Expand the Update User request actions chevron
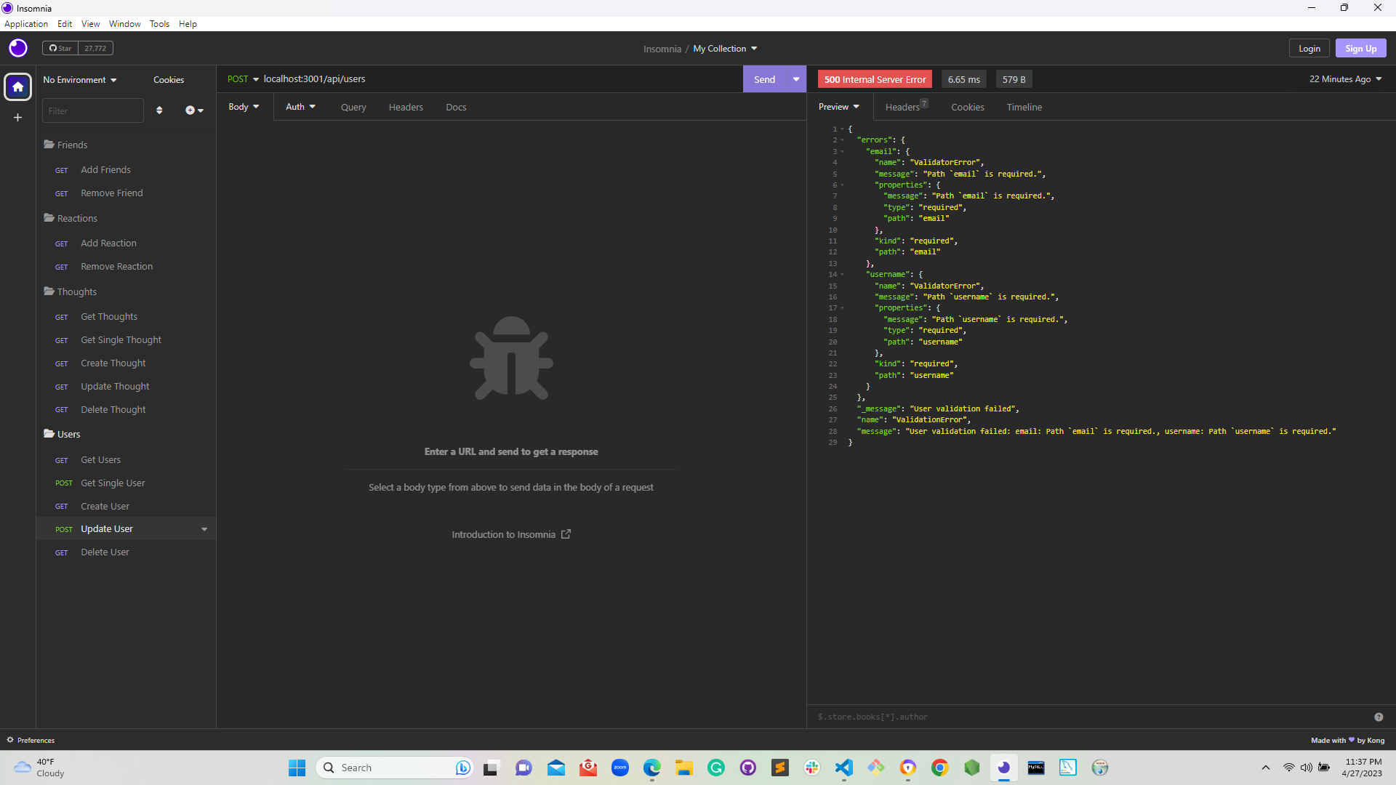 pyautogui.click(x=204, y=529)
